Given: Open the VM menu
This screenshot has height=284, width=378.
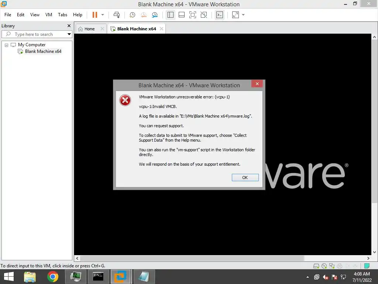Looking at the screenshot, I should (x=49, y=15).
